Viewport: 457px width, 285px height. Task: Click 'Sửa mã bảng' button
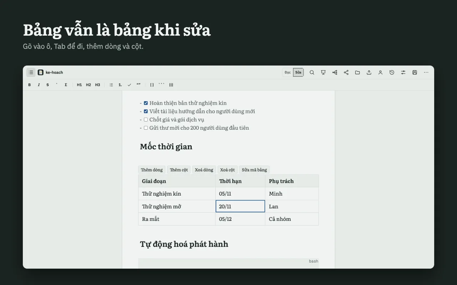254,170
